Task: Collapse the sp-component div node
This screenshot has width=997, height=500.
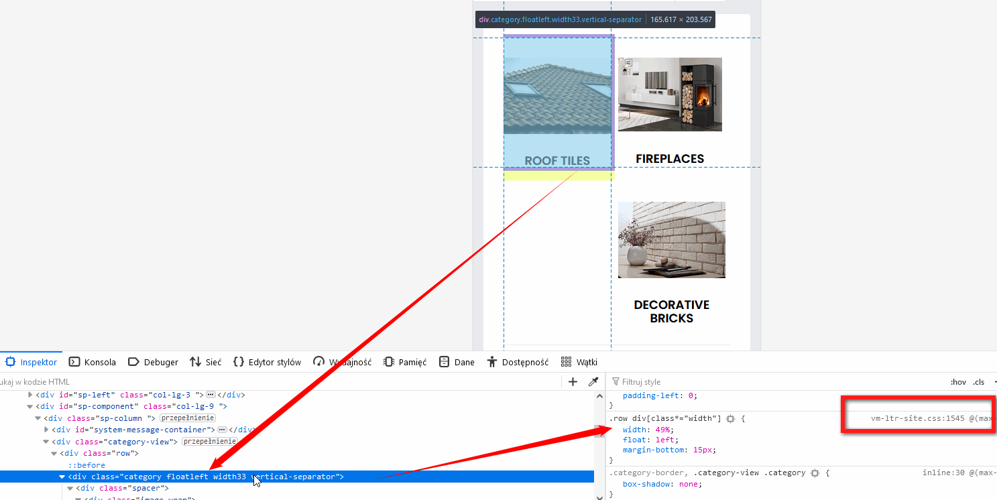Action: [30, 406]
